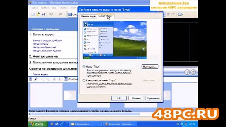The height and width of the screenshot is (127, 226).
Task: Click the OK button in dialog
Action: pos(119,98)
